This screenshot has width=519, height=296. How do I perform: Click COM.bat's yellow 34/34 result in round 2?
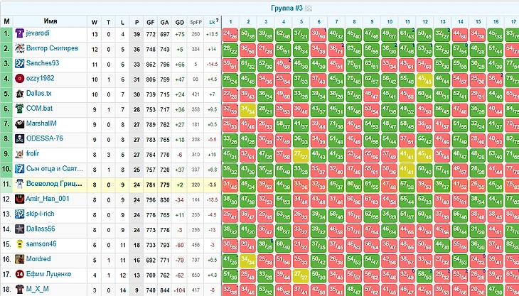tap(248, 110)
